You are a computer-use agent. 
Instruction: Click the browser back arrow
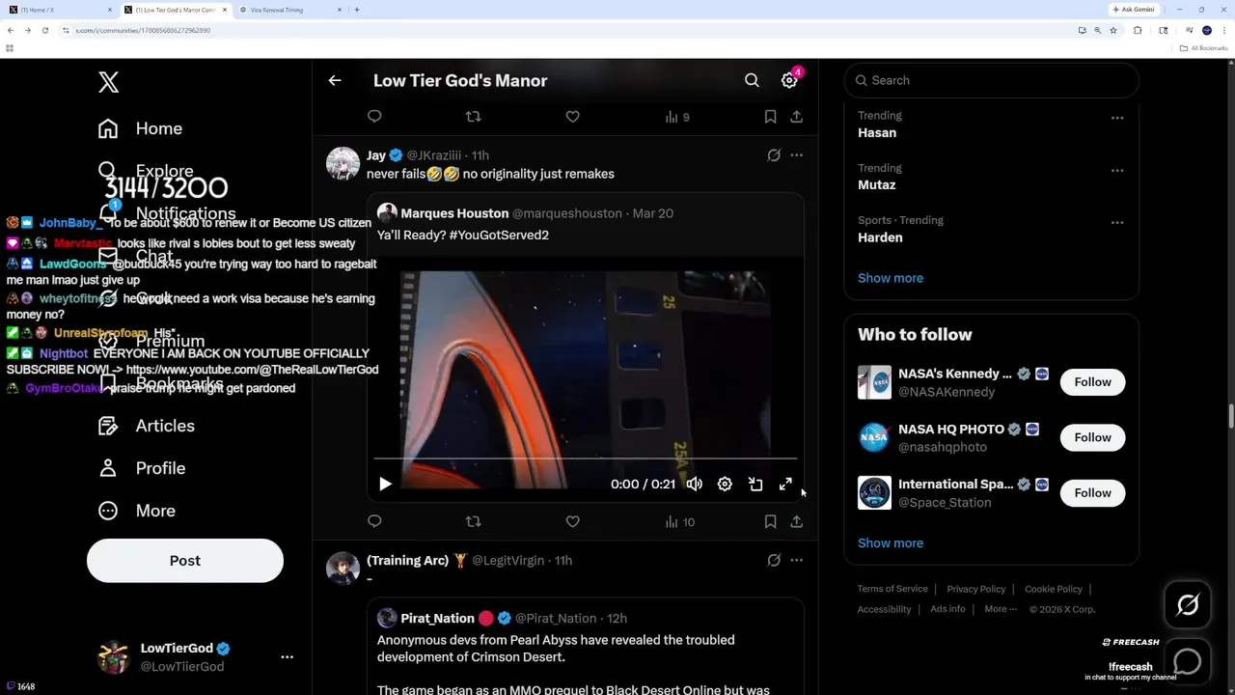[11, 30]
